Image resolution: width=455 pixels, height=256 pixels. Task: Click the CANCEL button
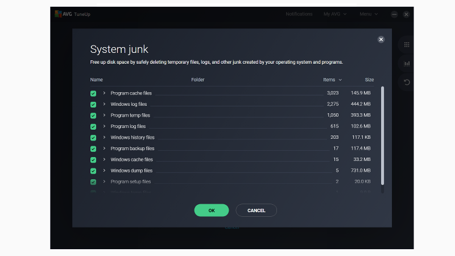257,210
